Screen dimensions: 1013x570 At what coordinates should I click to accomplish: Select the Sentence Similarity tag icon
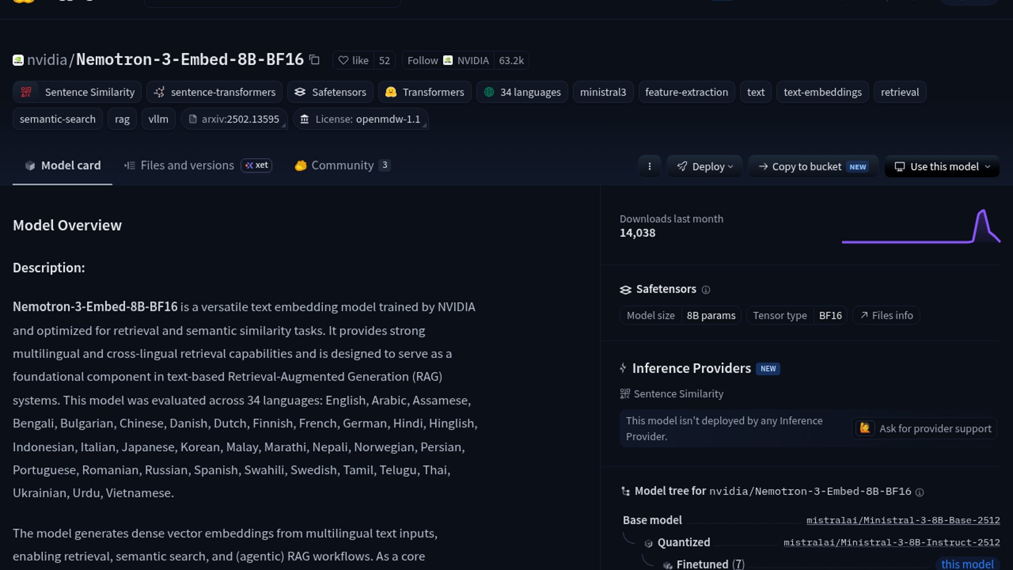coord(26,92)
